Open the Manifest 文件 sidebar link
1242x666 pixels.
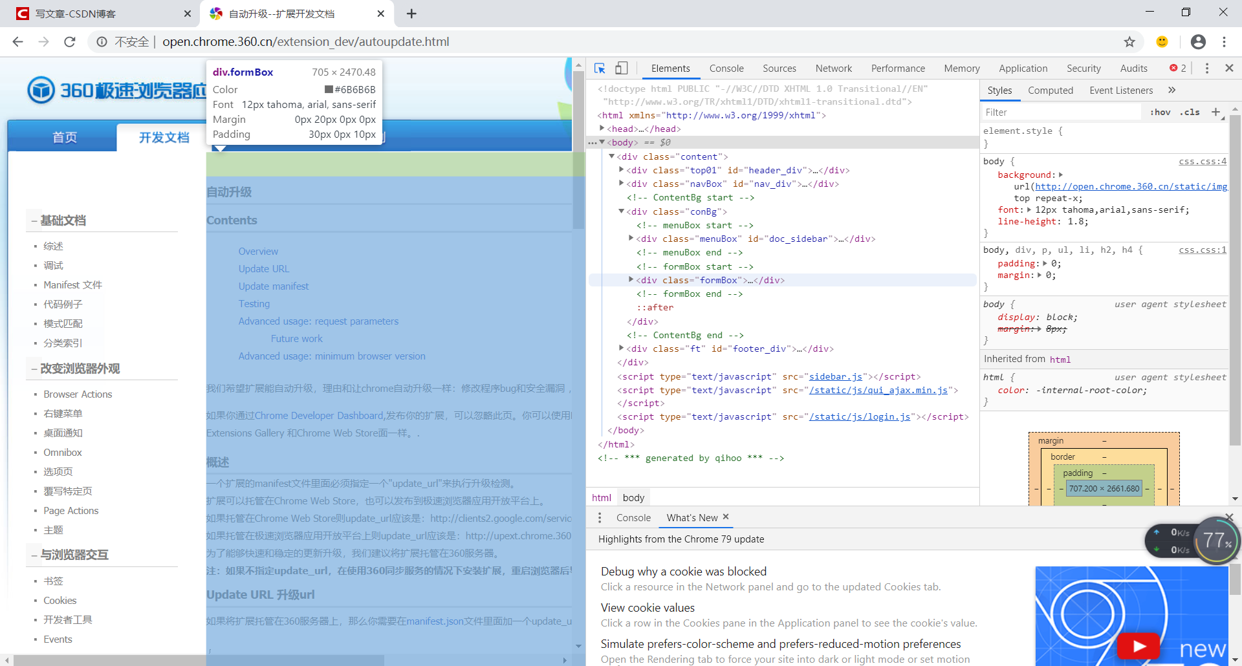[72, 285]
